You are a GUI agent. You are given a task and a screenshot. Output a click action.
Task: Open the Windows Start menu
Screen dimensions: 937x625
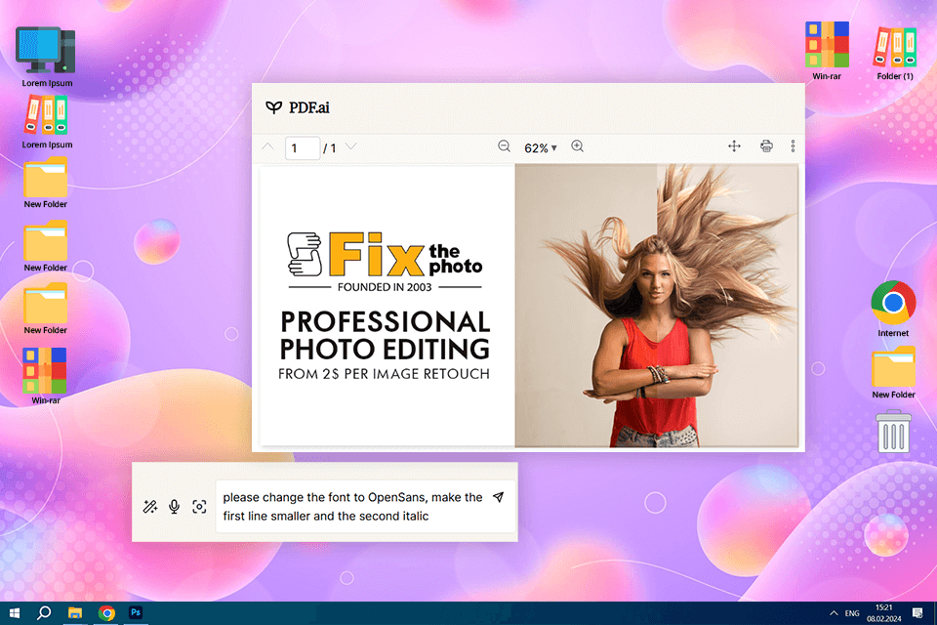tap(15, 613)
